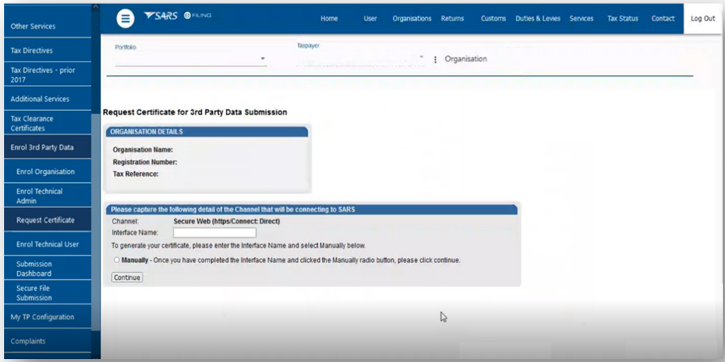This screenshot has width=725, height=362.
Task: Open the Organisations menu
Action: coord(412,19)
